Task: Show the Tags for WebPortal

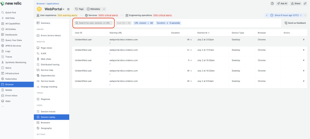Action: click(x=80, y=9)
